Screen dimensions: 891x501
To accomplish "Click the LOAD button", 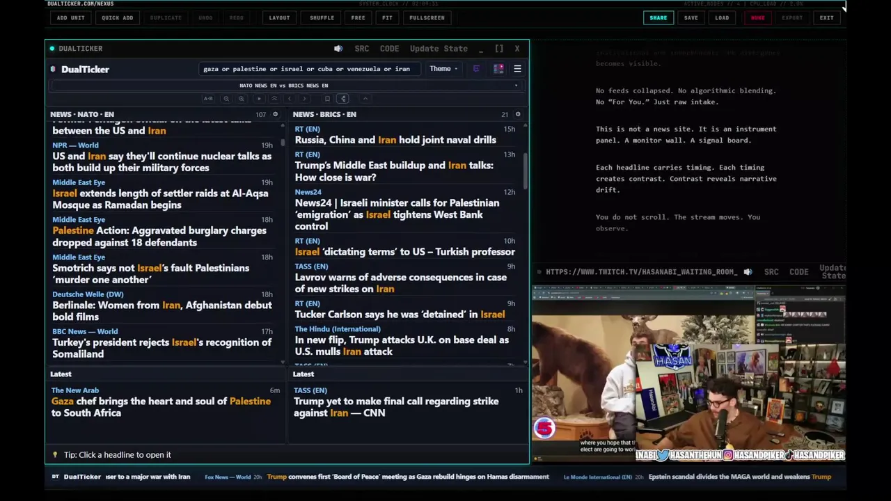I will (x=722, y=17).
